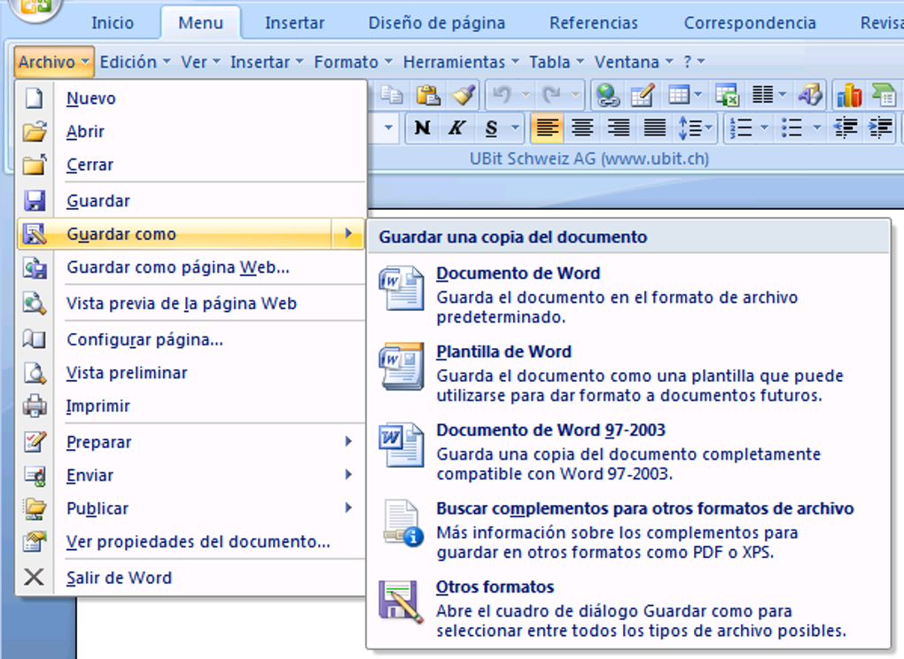Click the Columns layout icon
The height and width of the screenshot is (659, 904).
763,95
